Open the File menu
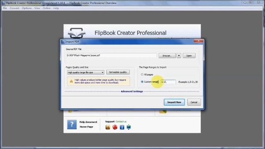Screen dimensions: 265x149 tap(5, 8)
